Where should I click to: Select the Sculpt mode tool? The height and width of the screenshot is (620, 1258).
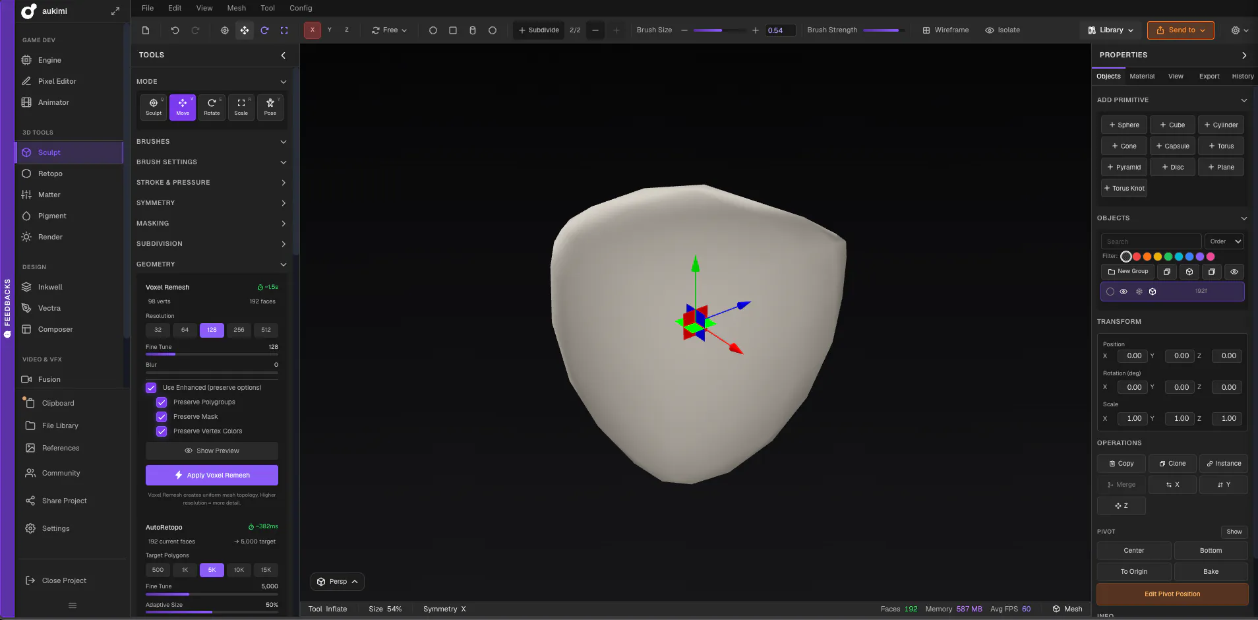coord(154,107)
